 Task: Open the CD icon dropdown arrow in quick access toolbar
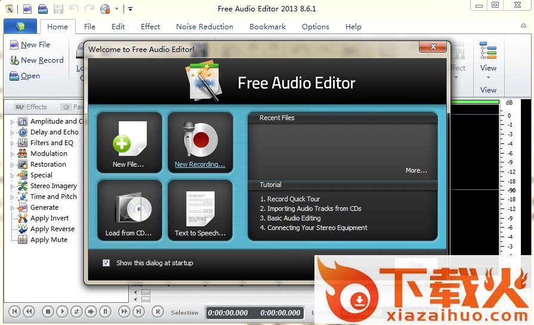point(116,9)
